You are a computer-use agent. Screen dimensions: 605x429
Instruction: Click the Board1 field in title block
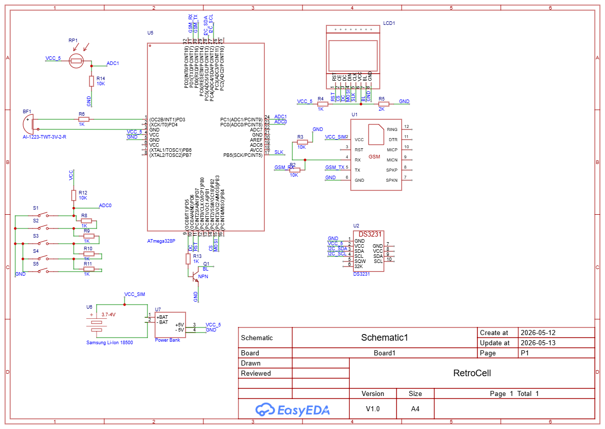(x=385, y=353)
